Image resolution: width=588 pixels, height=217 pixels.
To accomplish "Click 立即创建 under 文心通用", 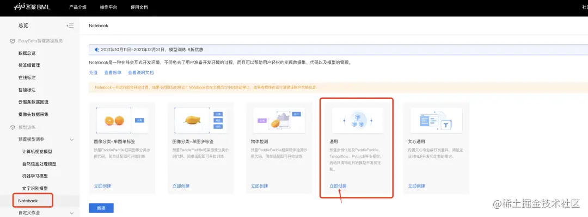I will tap(416, 186).
